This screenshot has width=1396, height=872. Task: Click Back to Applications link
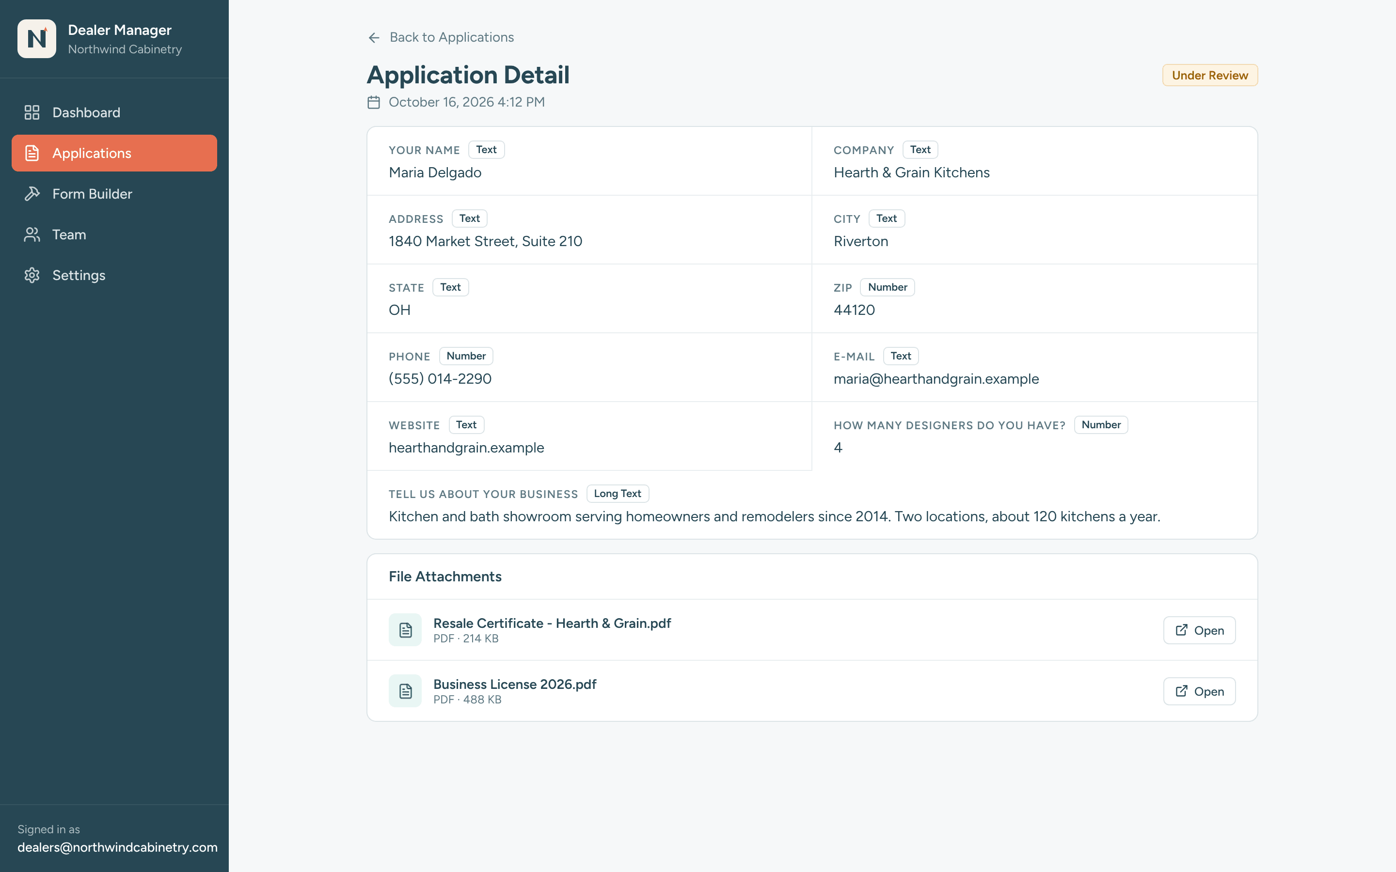coord(441,37)
